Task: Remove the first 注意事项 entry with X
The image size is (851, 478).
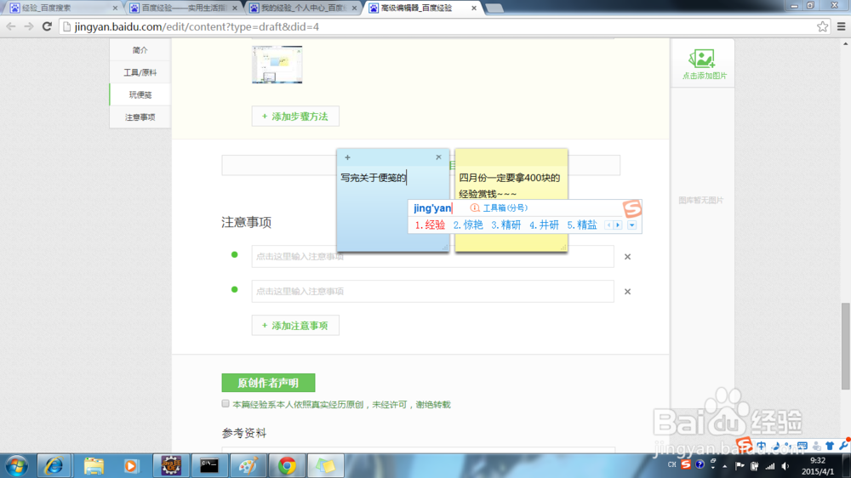Action: pos(627,257)
